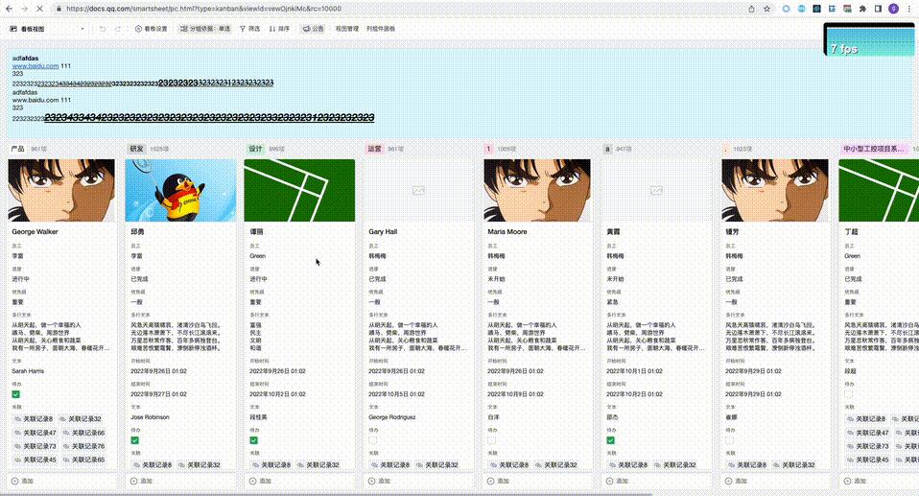This screenshot has width=919, height=496.
Task: Open the 筛选 filter option
Action: click(249, 29)
